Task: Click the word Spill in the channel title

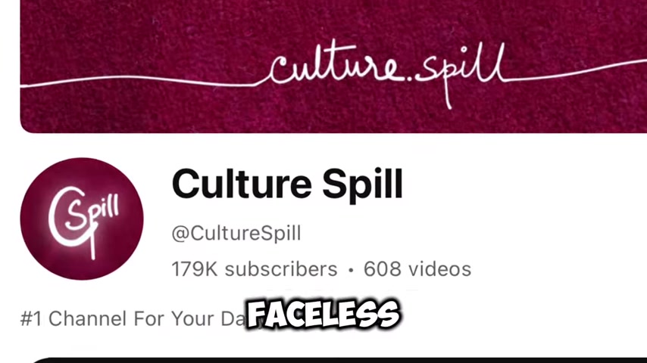Action: tap(362, 184)
